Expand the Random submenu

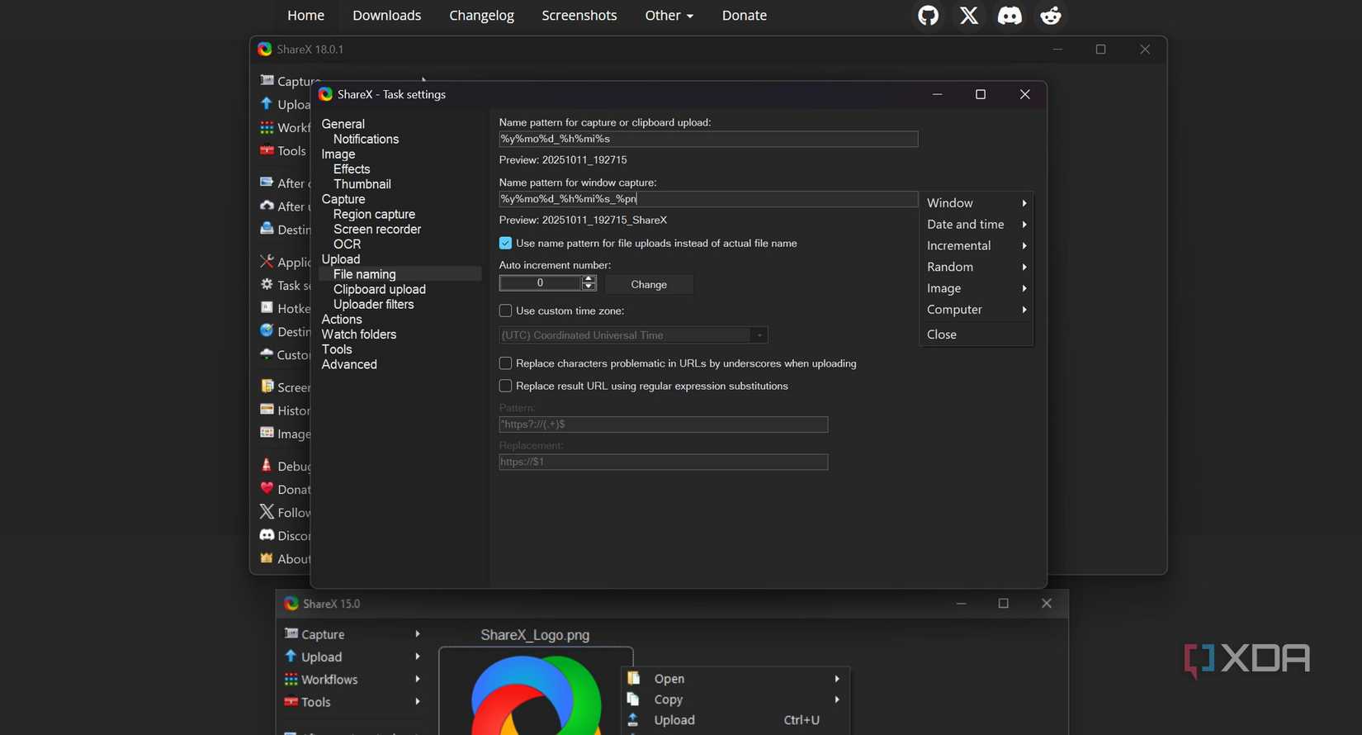point(977,267)
